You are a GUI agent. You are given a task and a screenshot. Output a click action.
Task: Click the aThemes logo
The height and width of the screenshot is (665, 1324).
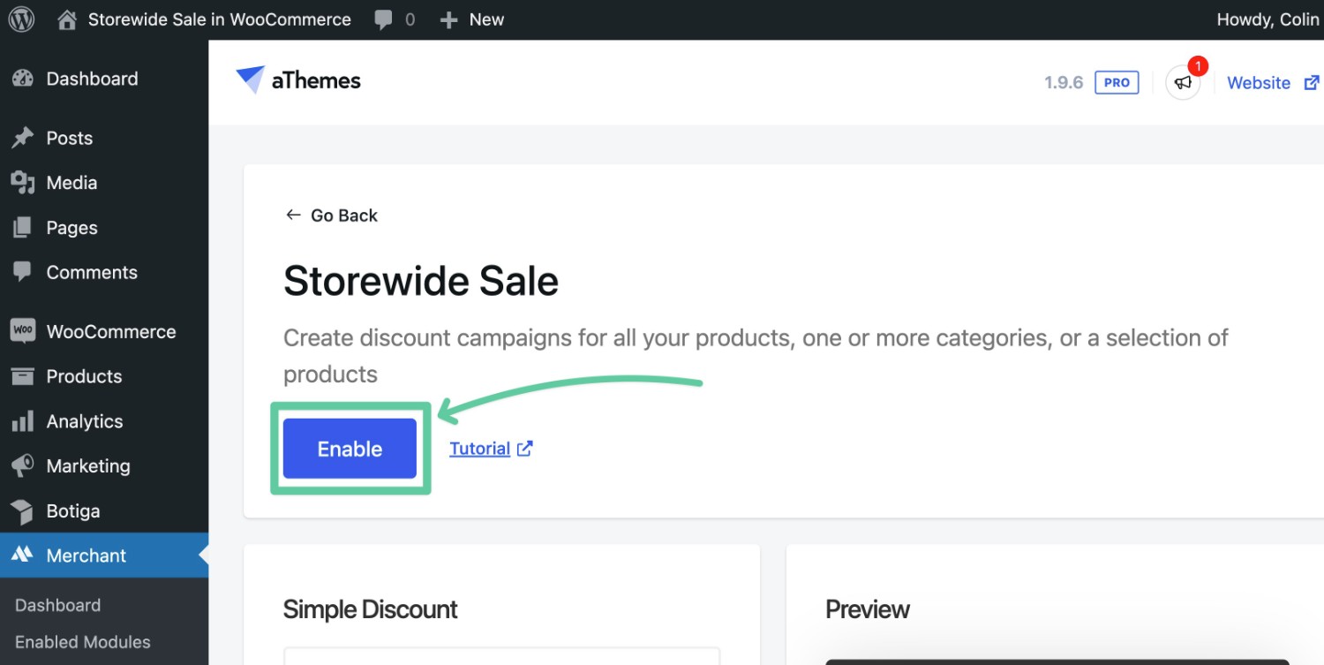[298, 80]
